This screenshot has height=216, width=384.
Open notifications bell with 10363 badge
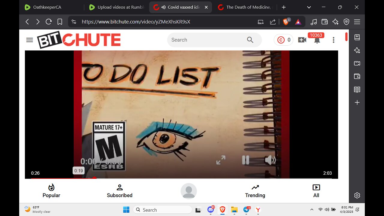click(x=317, y=40)
